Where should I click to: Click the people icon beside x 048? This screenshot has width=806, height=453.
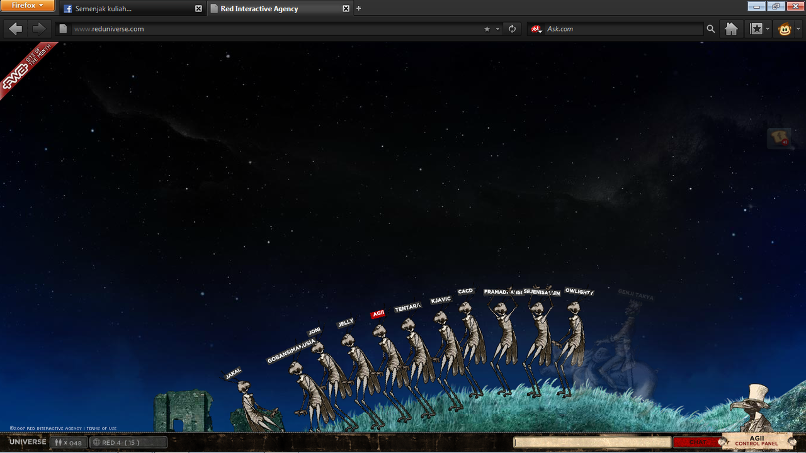point(58,442)
